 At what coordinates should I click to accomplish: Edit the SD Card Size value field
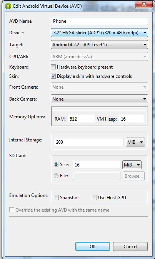pyautogui.click(x=97, y=165)
